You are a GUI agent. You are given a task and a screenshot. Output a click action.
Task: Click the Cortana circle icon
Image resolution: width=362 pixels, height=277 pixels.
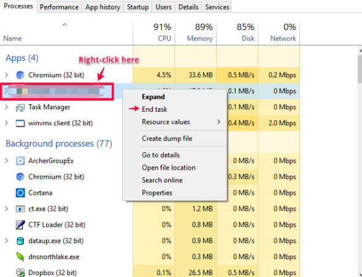(x=20, y=193)
